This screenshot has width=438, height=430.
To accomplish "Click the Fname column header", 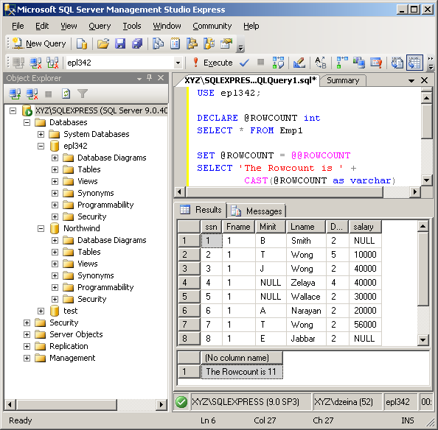I will [x=239, y=227].
